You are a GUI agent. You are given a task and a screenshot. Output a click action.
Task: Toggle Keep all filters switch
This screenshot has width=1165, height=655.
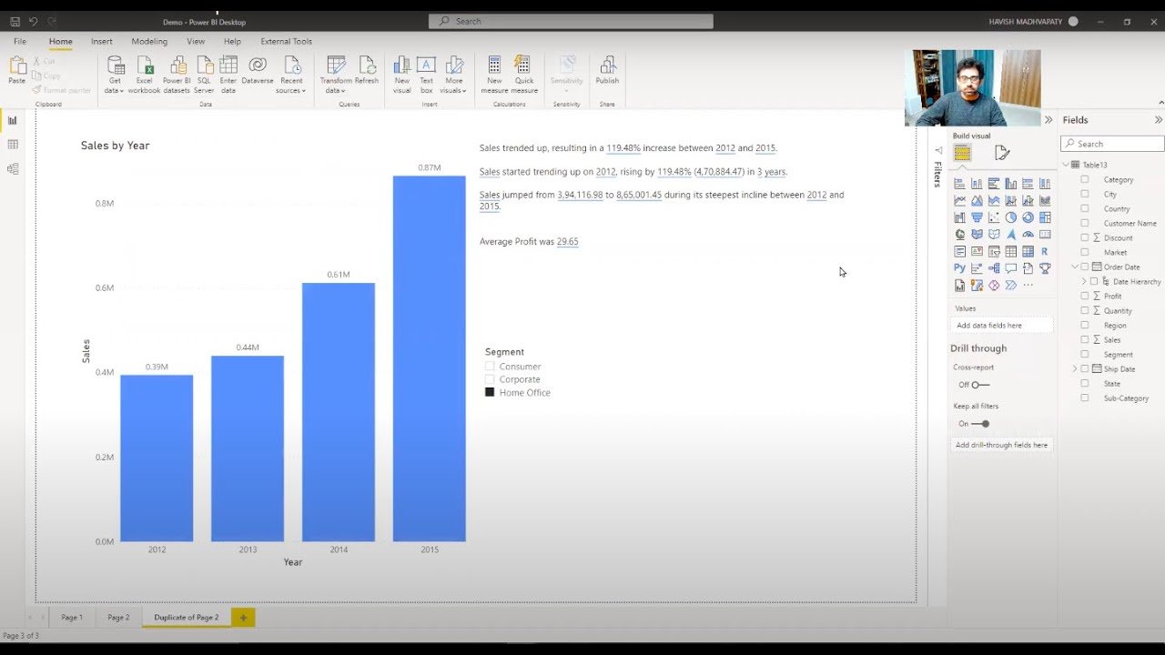pyautogui.click(x=979, y=424)
